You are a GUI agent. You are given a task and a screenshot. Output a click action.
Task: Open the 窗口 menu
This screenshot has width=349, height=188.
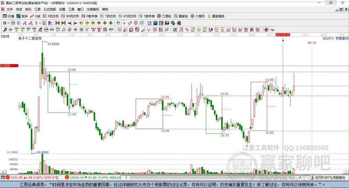coord(80,9)
